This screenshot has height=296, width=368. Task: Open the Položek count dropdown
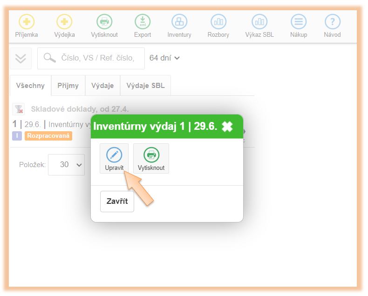[66, 165]
